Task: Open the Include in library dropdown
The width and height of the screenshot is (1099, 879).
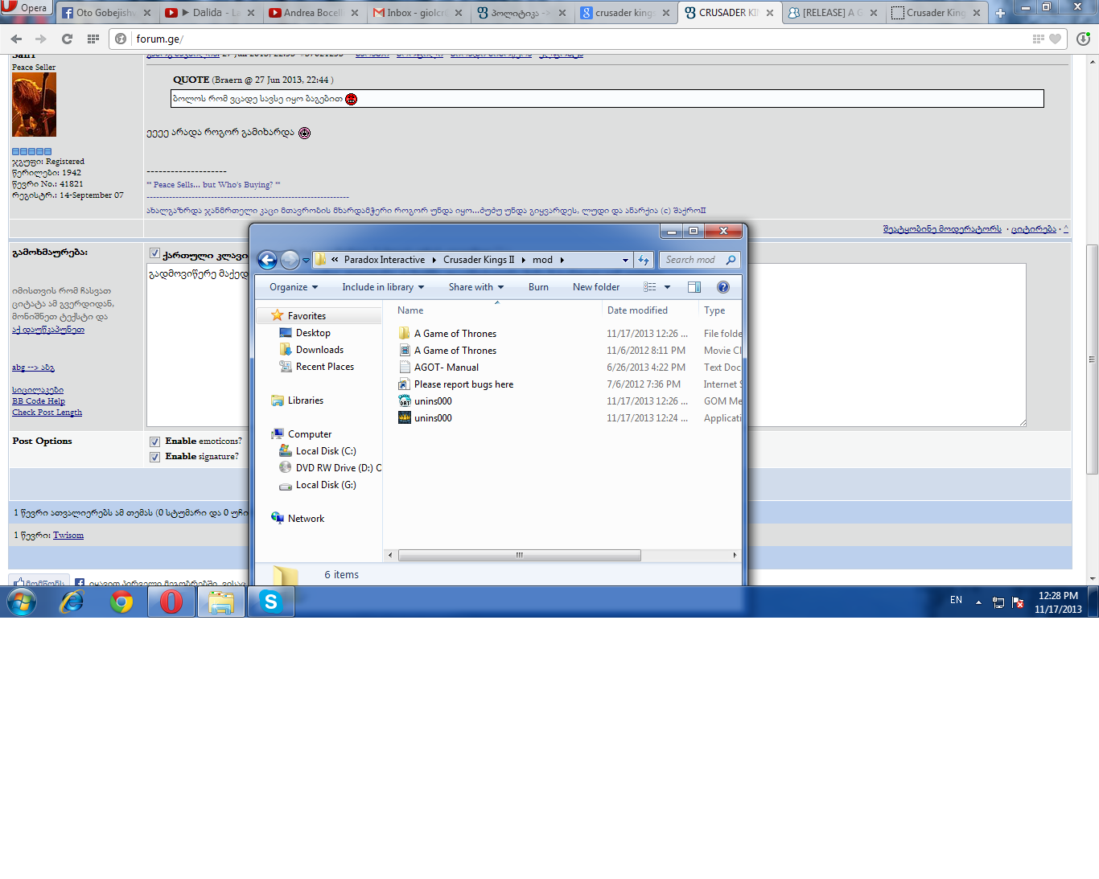Action: (383, 287)
